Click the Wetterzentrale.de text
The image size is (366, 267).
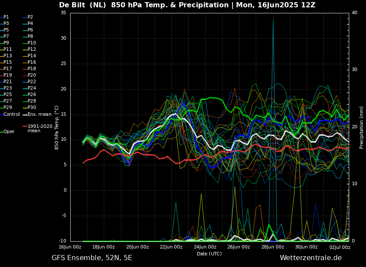[x=310, y=258]
